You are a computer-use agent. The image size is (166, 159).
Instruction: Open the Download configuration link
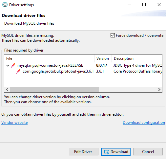coord(144,123)
